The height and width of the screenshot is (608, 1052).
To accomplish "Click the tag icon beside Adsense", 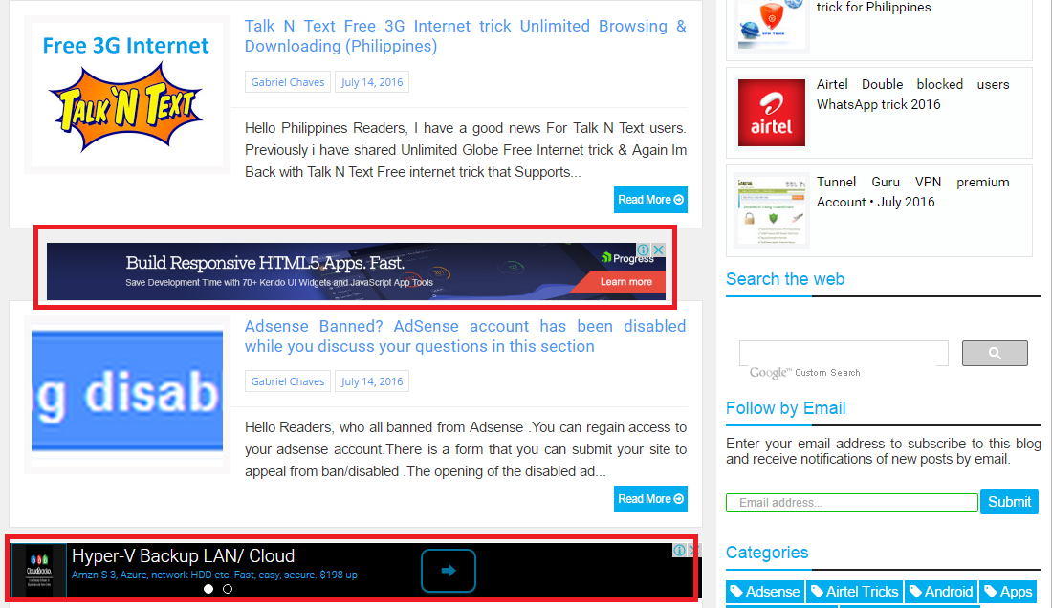I will pyautogui.click(x=736, y=591).
